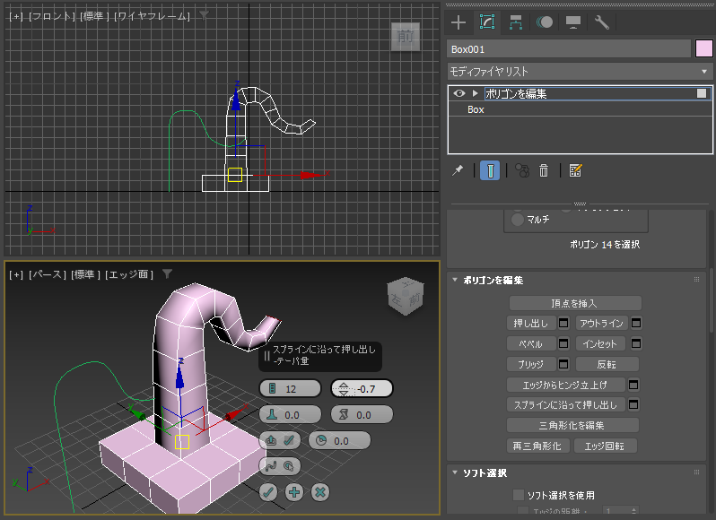Open the ベベル settings box
The width and height of the screenshot is (716, 520).
pos(563,343)
